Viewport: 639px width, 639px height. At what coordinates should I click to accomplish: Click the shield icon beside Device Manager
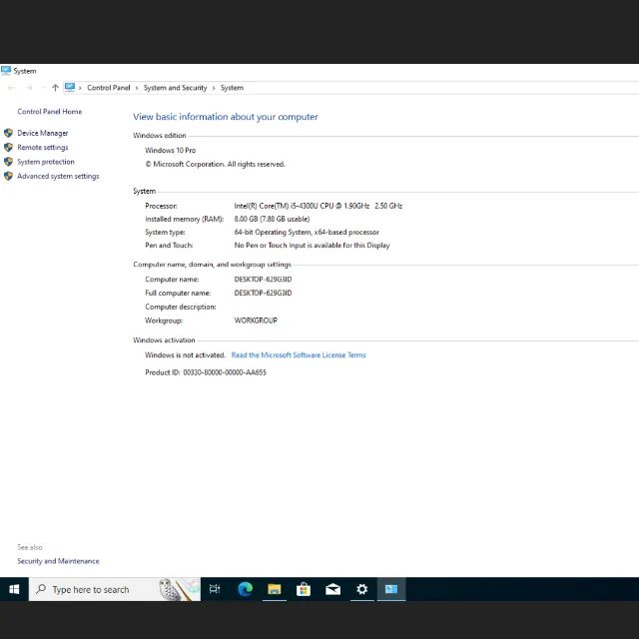tap(9, 133)
